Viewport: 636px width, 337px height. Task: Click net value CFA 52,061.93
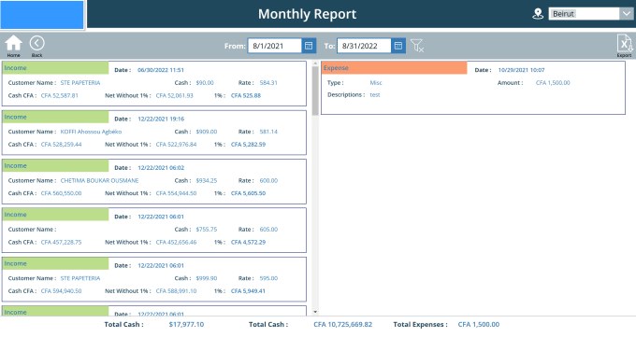174,95
